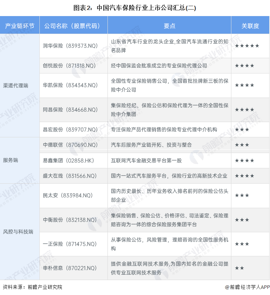Click the 产业链环节 column header
The image size is (270, 295).
point(20,26)
